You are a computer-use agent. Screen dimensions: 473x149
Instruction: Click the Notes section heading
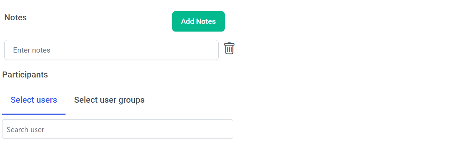click(15, 18)
